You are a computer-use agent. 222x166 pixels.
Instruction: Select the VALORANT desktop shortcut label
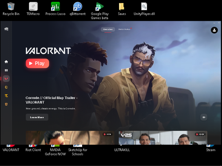click(11, 150)
